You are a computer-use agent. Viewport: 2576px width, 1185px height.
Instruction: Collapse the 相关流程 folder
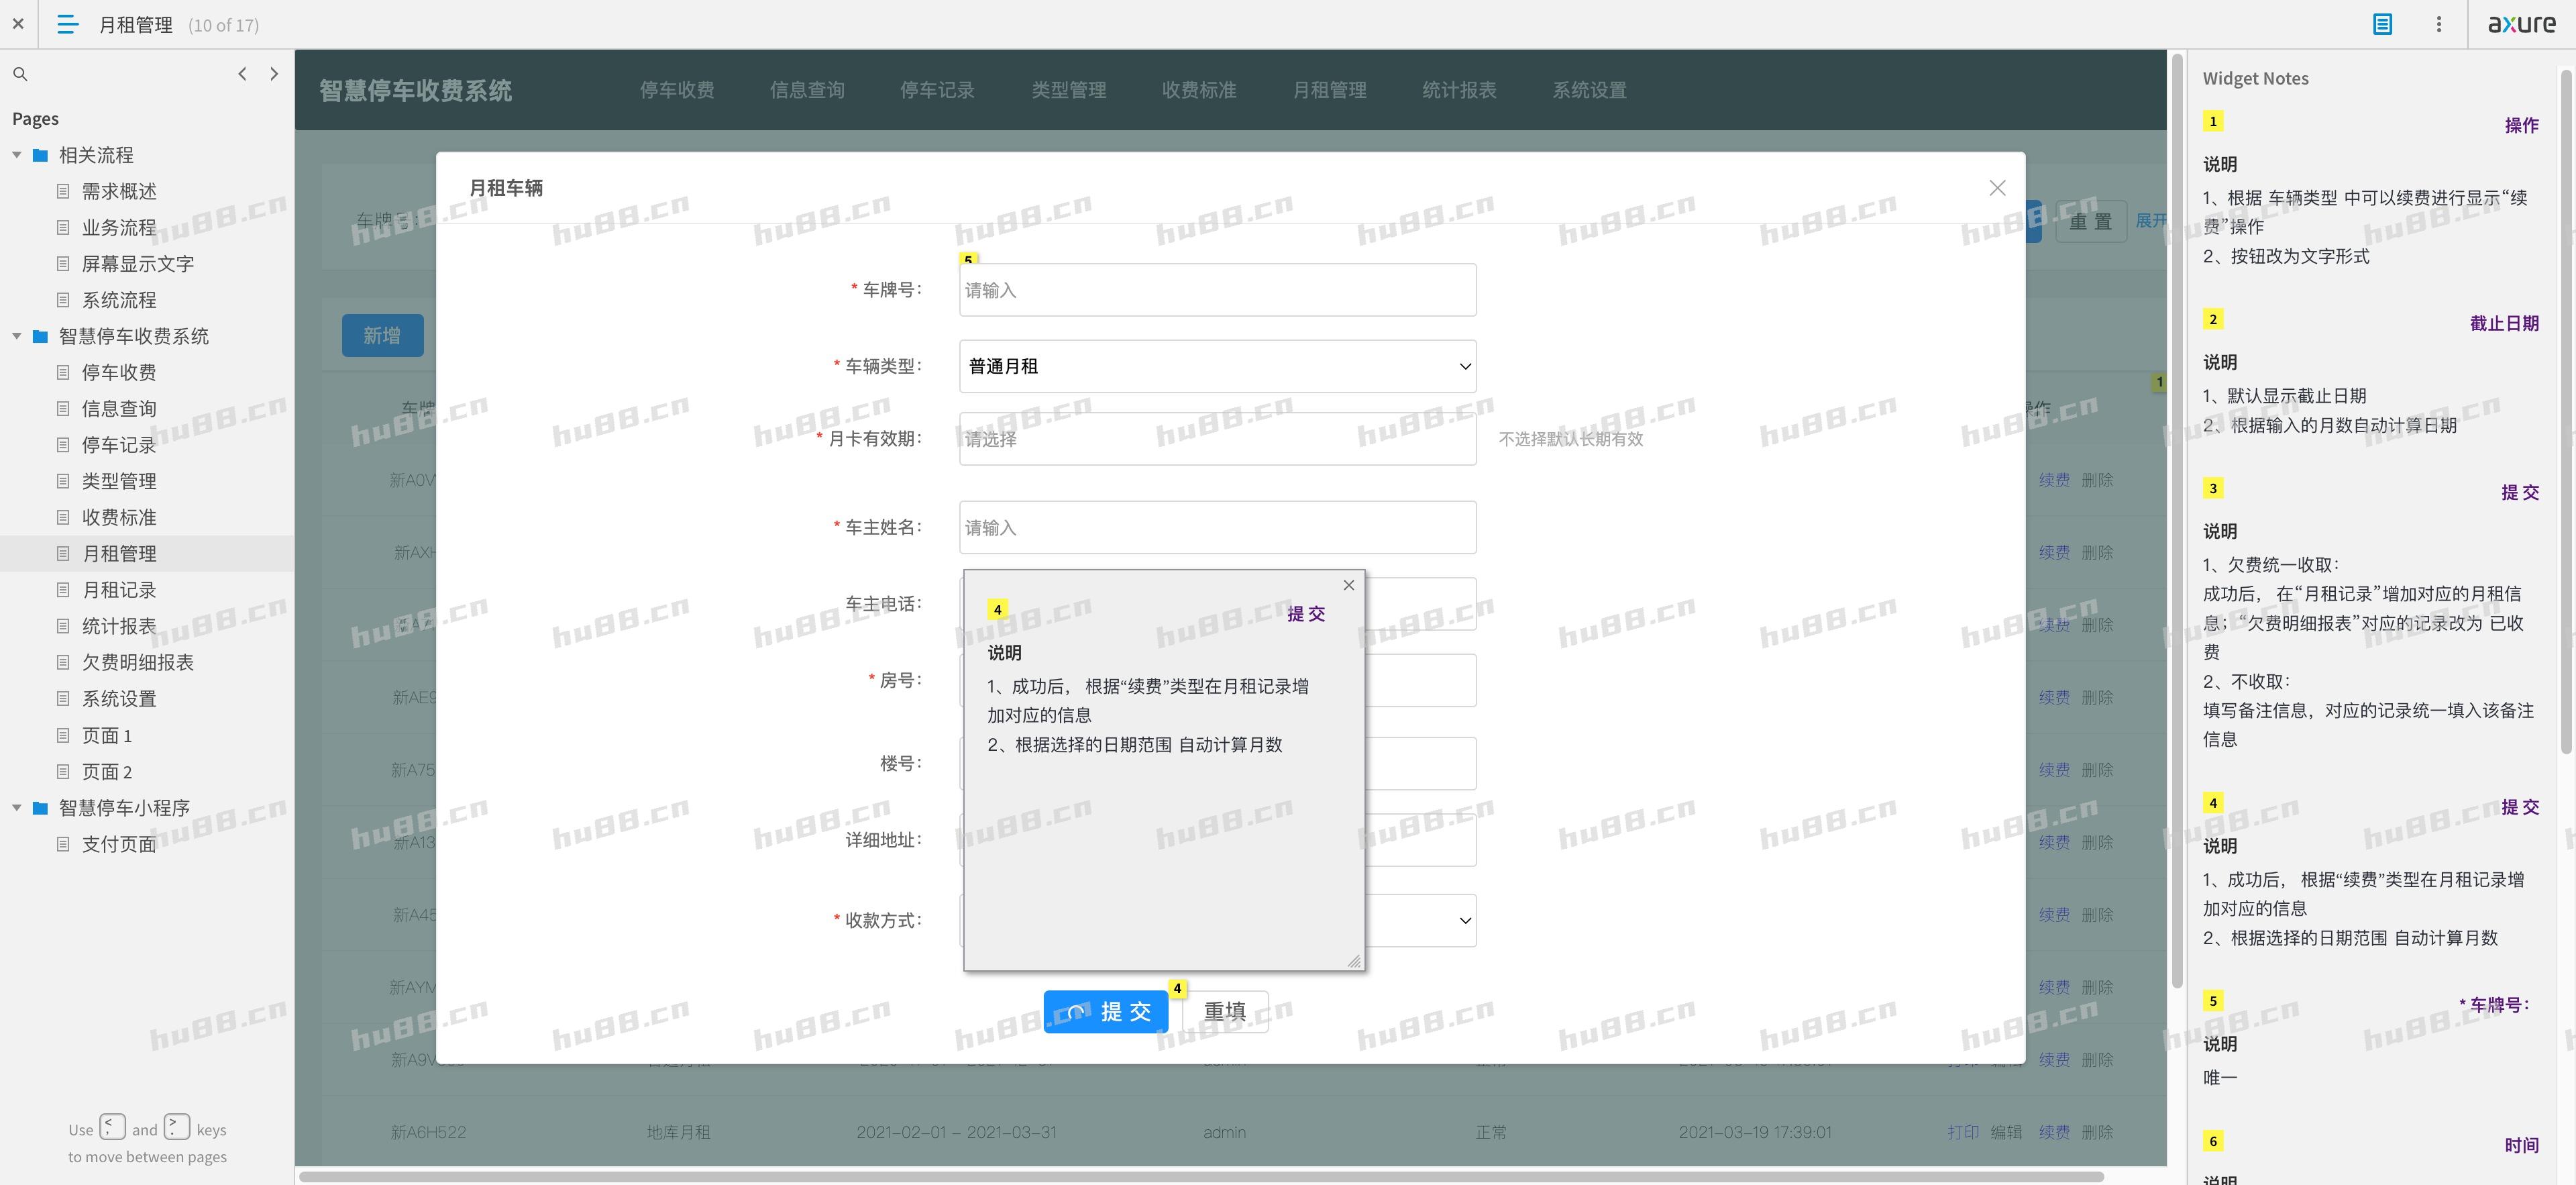click(17, 155)
